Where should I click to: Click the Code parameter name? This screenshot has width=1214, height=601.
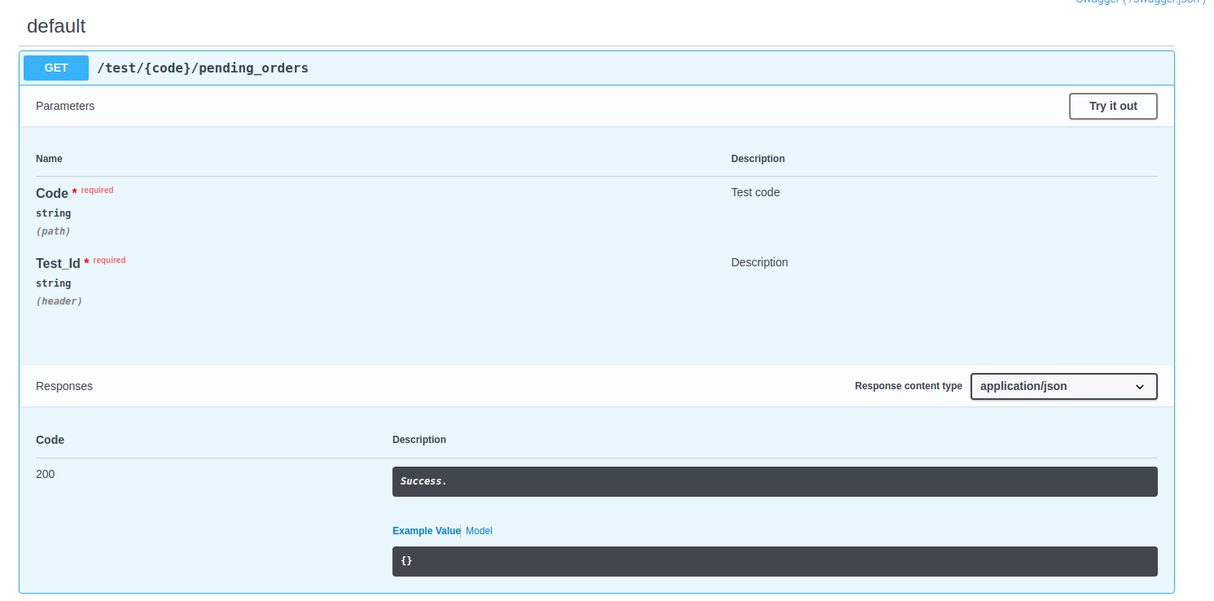(x=50, y=193)
